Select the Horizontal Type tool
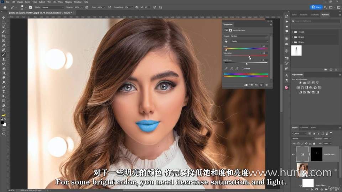 [x=4, y=92]
